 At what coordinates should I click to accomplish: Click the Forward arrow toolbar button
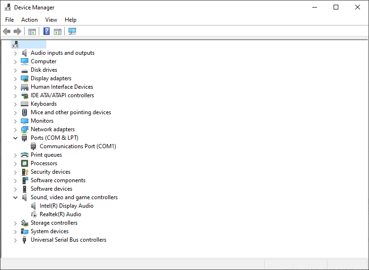17,32
